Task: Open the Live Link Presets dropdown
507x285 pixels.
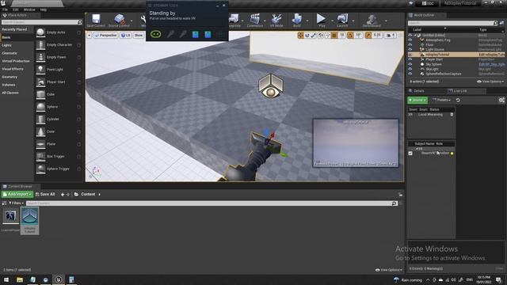Action: click(x=441, y=101)
